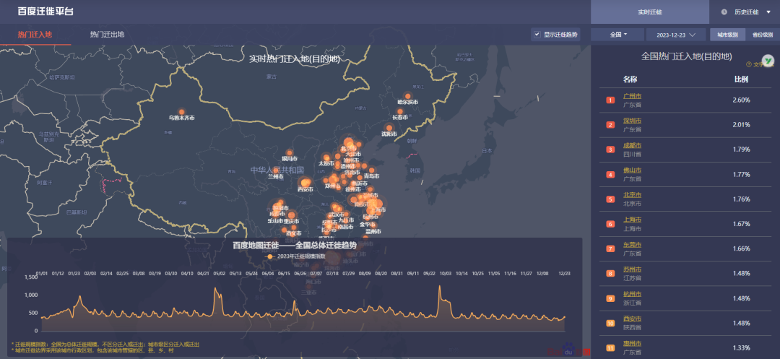The height and width of the screenshot is (359, 780).
Task: Click rank badge 7 next to 东莞市
Action: click(611, 248)
